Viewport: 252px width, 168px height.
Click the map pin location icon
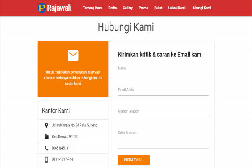[x=46, y=125]
